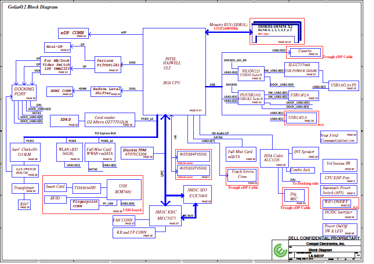Image resolution: width=374 pixels, height=264 pixels.
Task: Click the W25Q32FVSSIQ flash block
Action: coord(193,170)
